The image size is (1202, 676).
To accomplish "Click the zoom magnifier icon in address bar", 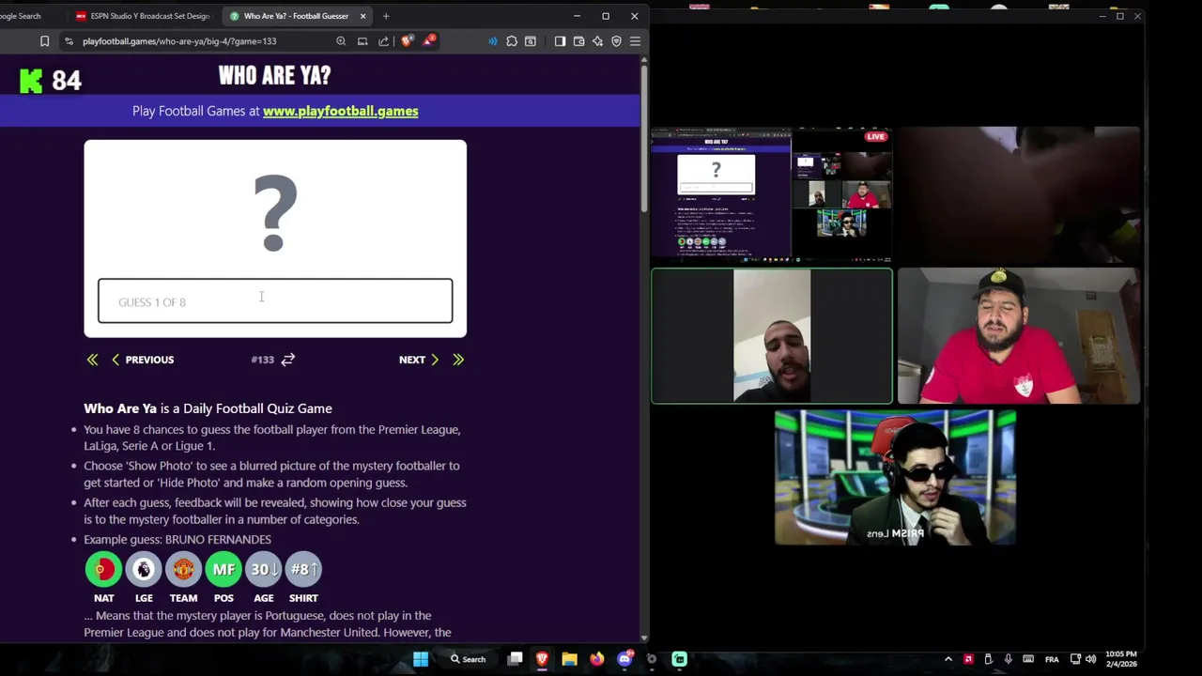I will point(341,41).
